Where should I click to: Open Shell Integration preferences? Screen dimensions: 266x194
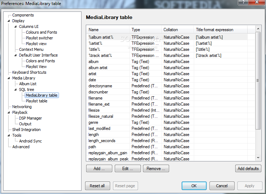pyautogui.click(x=26, y=130)
